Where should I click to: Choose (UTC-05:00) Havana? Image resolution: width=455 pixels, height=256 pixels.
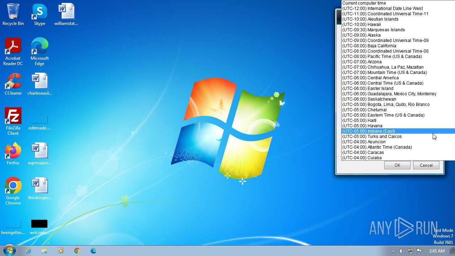tap(398, 126)
